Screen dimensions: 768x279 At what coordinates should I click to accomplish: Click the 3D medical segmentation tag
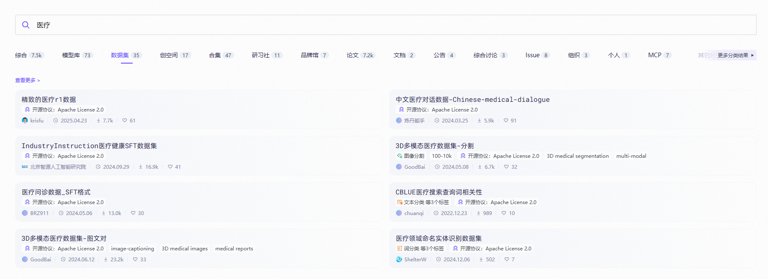click(x=578, y=156)
